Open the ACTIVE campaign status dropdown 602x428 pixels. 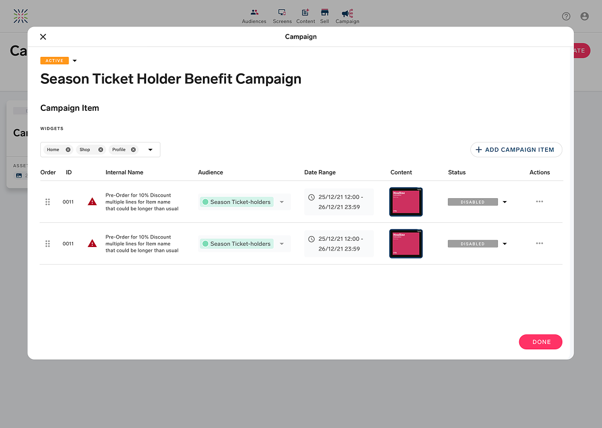75,61
